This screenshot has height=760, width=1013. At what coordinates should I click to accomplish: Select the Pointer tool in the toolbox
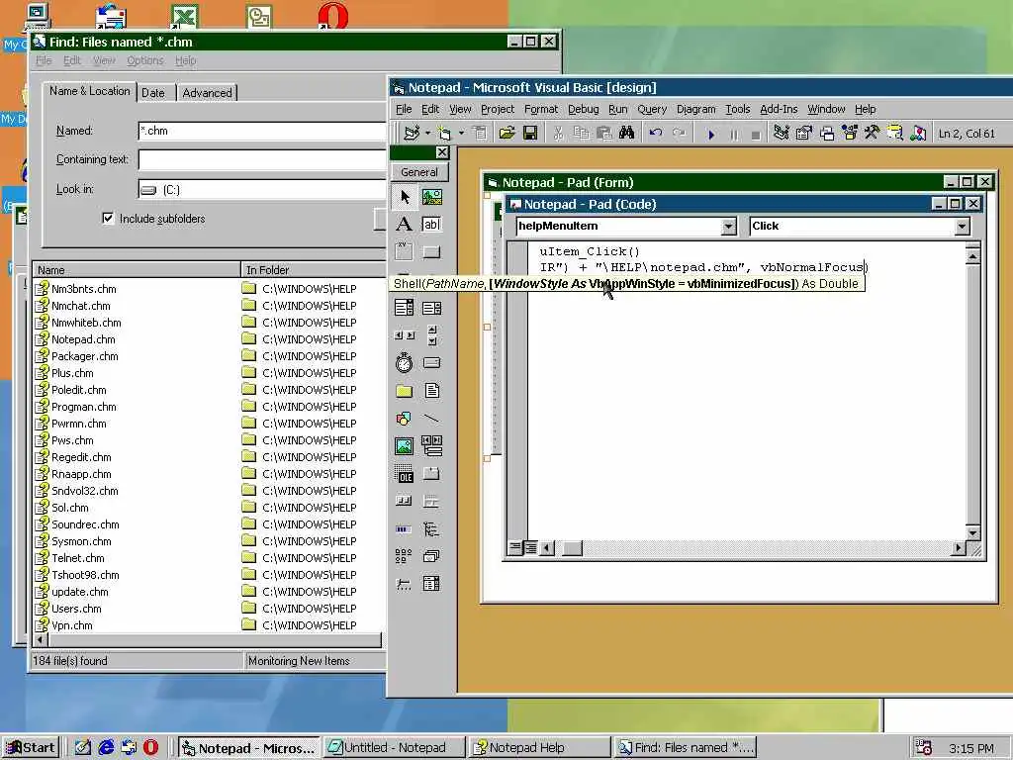[x=405, y=197]
